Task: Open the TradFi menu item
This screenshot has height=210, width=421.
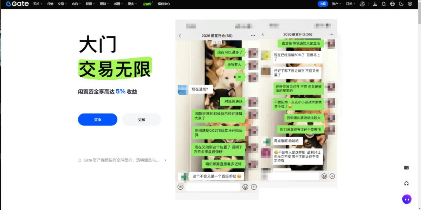Action: (x=147, y=4)
